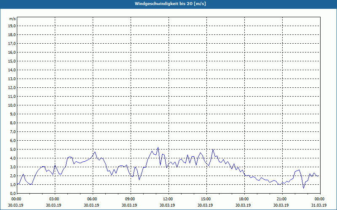Screen dimensions: 337x210
Task: Select the 6,0 y-axis label
Action: [x=13, y=141]
